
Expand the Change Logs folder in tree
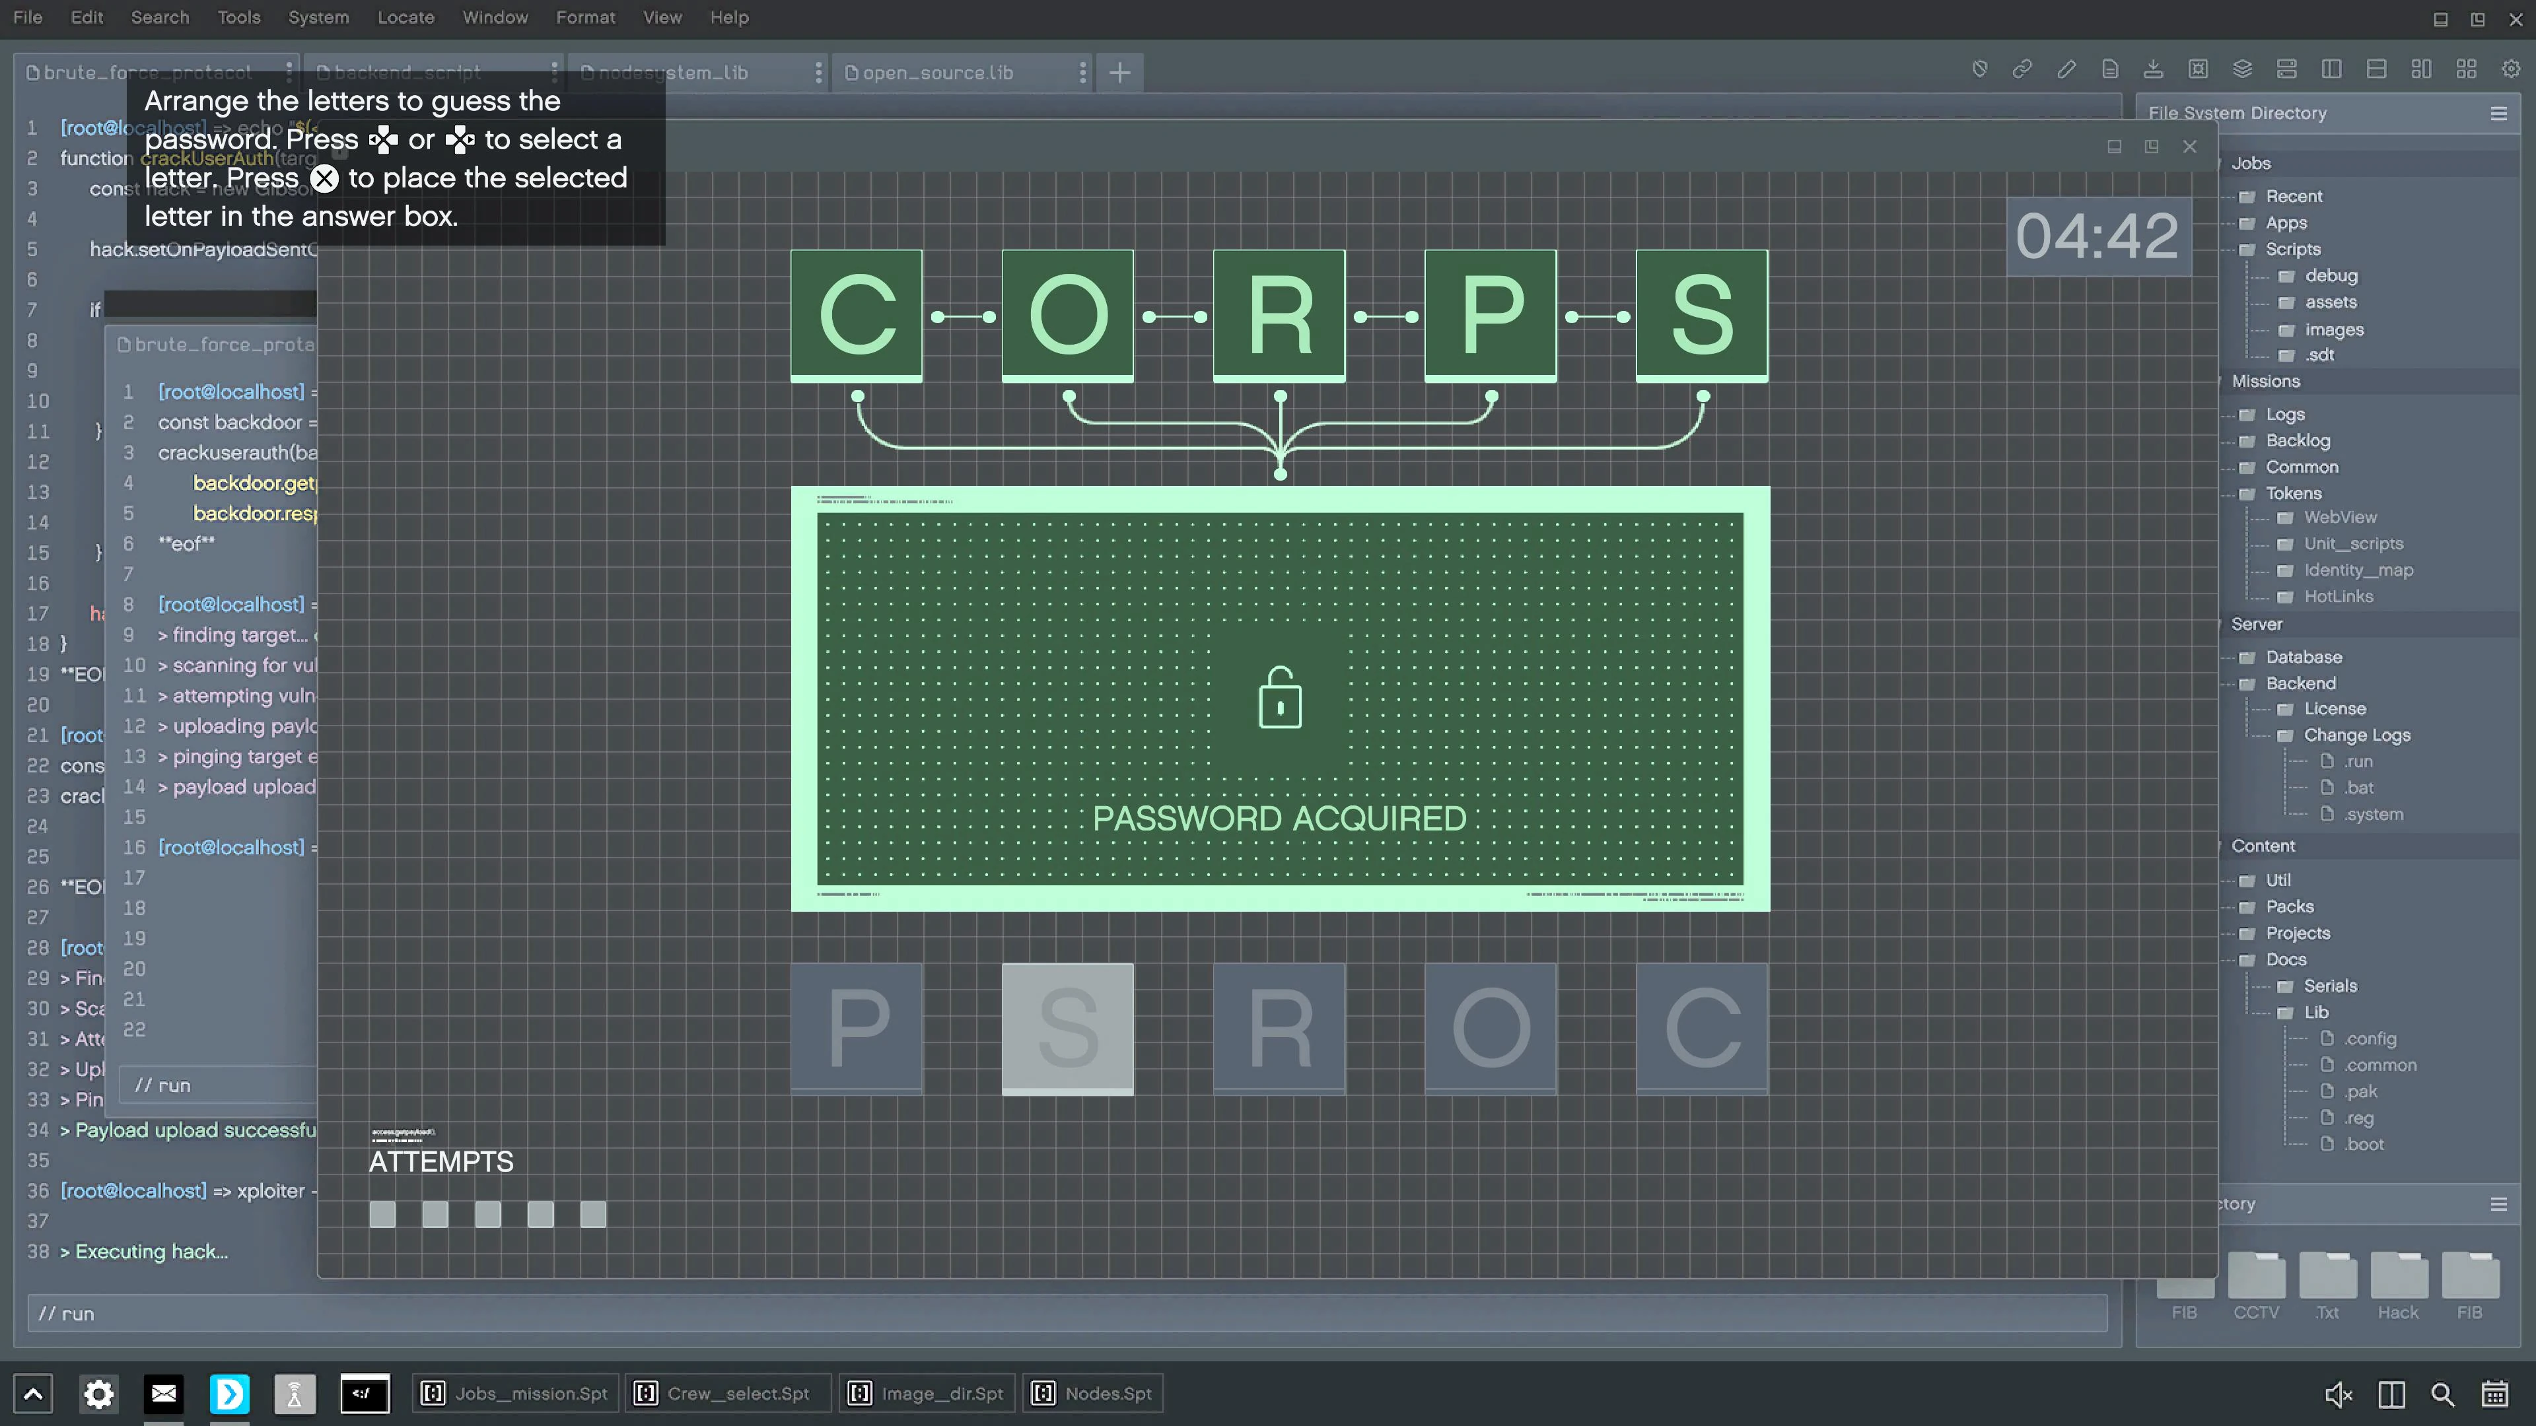coord(2356,735)
